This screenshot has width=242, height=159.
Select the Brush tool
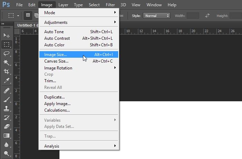[x=7, y=100]
